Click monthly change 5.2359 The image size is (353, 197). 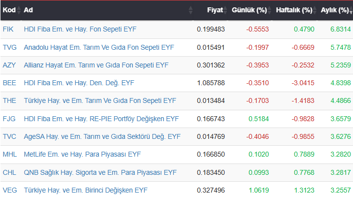coord(341,66)
